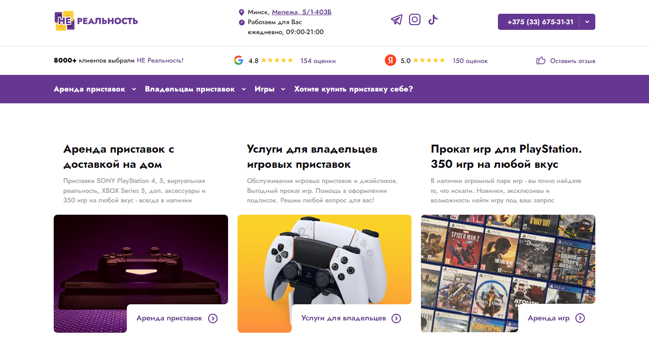Image resolution: width=649 pixels, height=364 pixels.
Task: Click description starting Обслуживание игровых приставок
Action: point(322,191)
